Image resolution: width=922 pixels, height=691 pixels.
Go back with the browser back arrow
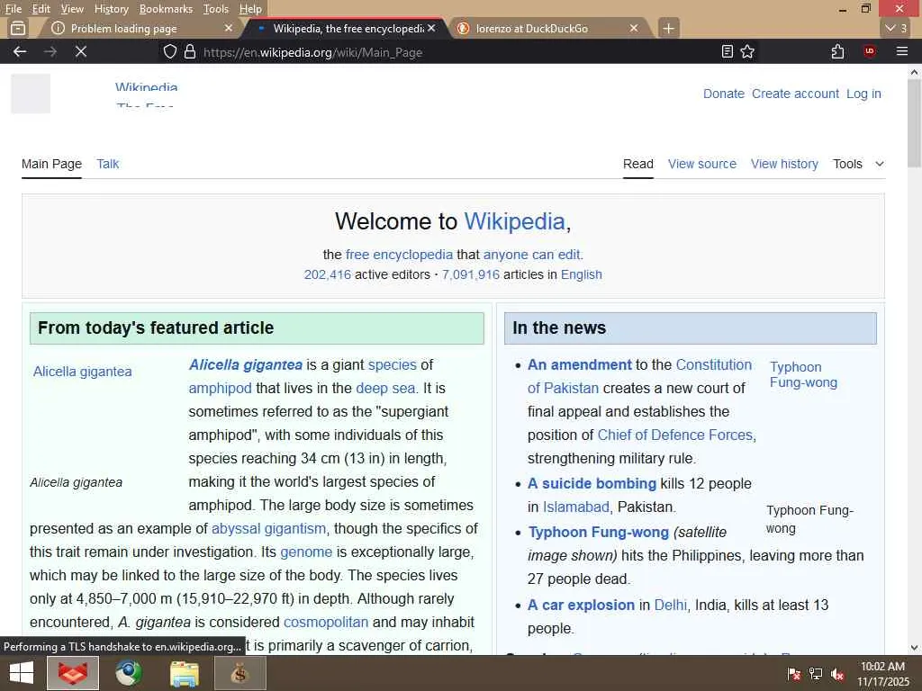20,51
